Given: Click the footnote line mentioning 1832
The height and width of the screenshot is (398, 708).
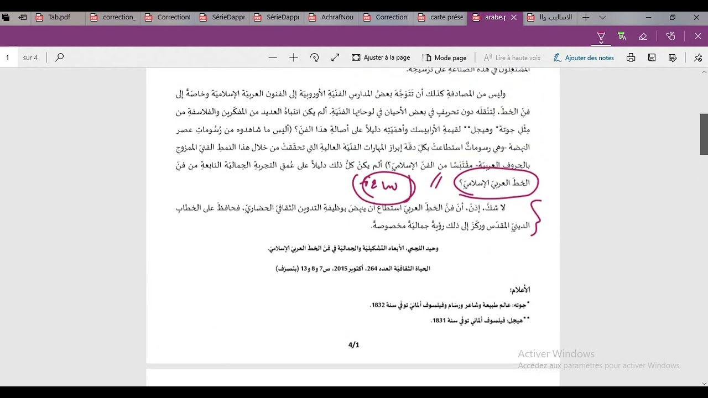Looking at the screenshot, I should pos(450,305).
